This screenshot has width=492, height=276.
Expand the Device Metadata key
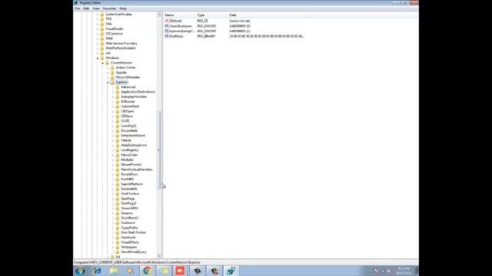108,77
